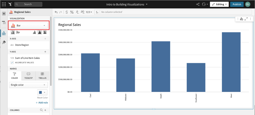
Task: Switch to the Tooltip marks tab
Action: [x=29, y=75]
